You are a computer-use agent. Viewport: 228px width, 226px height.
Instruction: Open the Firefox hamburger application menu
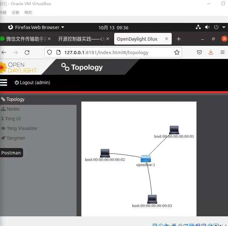point(223,52)
